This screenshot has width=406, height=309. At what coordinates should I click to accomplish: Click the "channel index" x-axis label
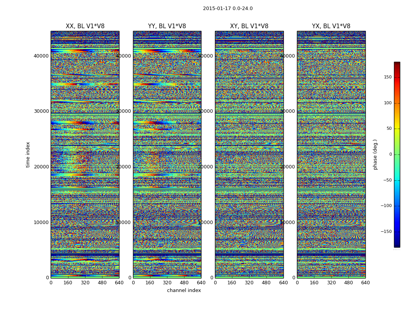pos(184,290)
